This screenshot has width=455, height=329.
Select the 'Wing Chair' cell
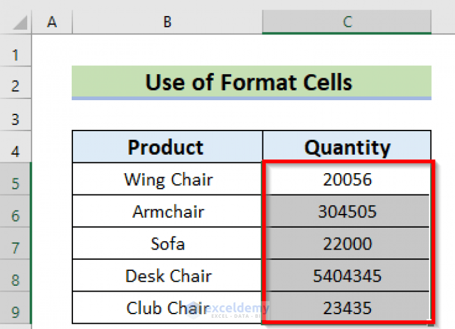point(168,179)
